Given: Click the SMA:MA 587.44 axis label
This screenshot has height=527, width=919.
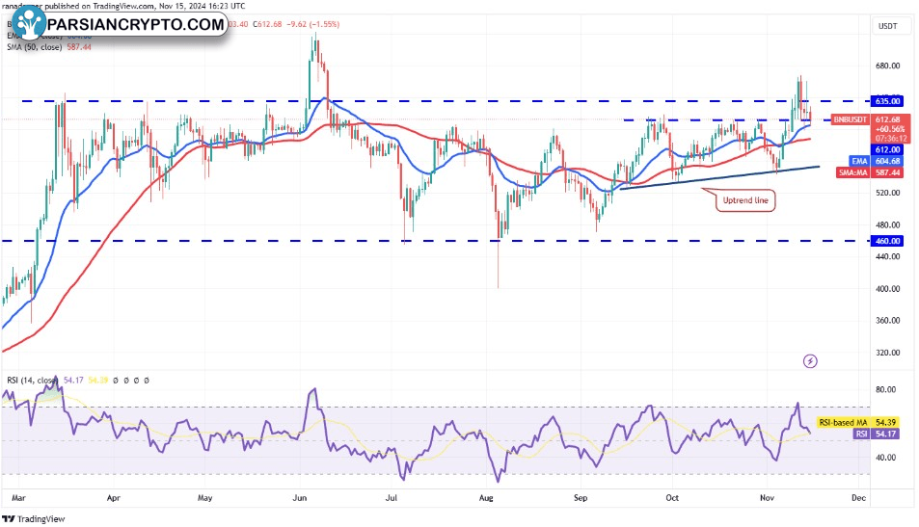Looking at the screenshot, I should 871,172.
